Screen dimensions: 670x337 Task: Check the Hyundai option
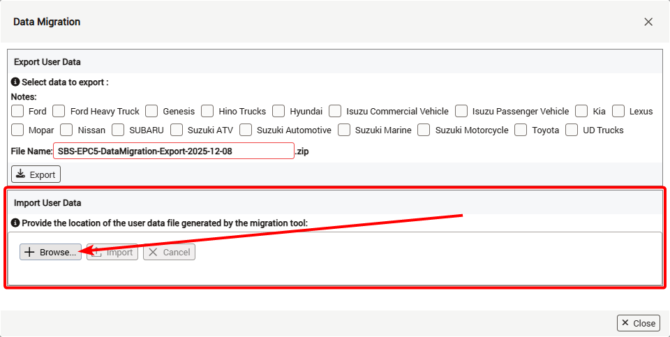click(x=278, y=111)
